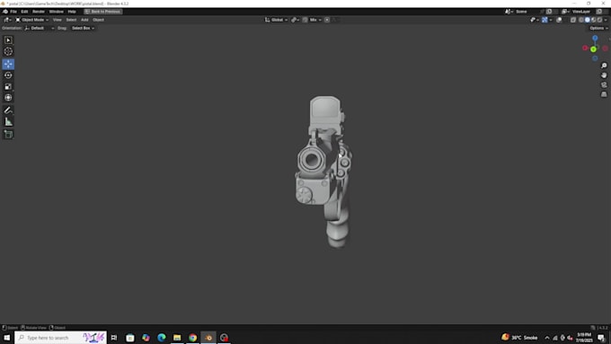This screenshot has width=611, height=344.
Task: Open Google Chrome from taskbar
Action: (x=192, y=338)
